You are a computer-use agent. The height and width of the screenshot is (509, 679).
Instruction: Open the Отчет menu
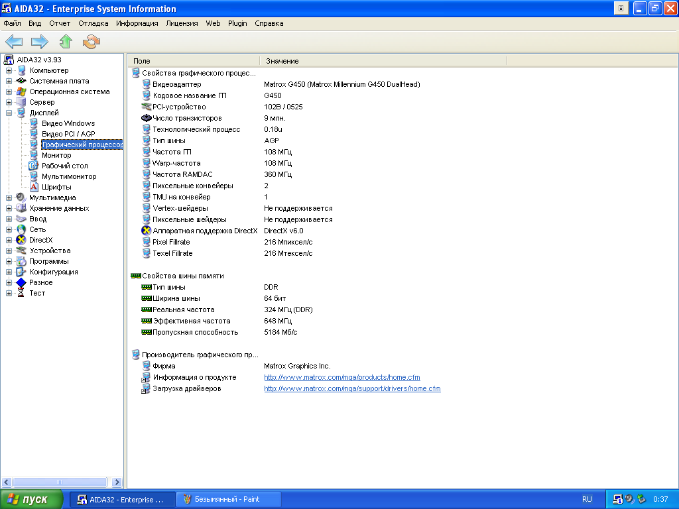[x=60, y=23]
